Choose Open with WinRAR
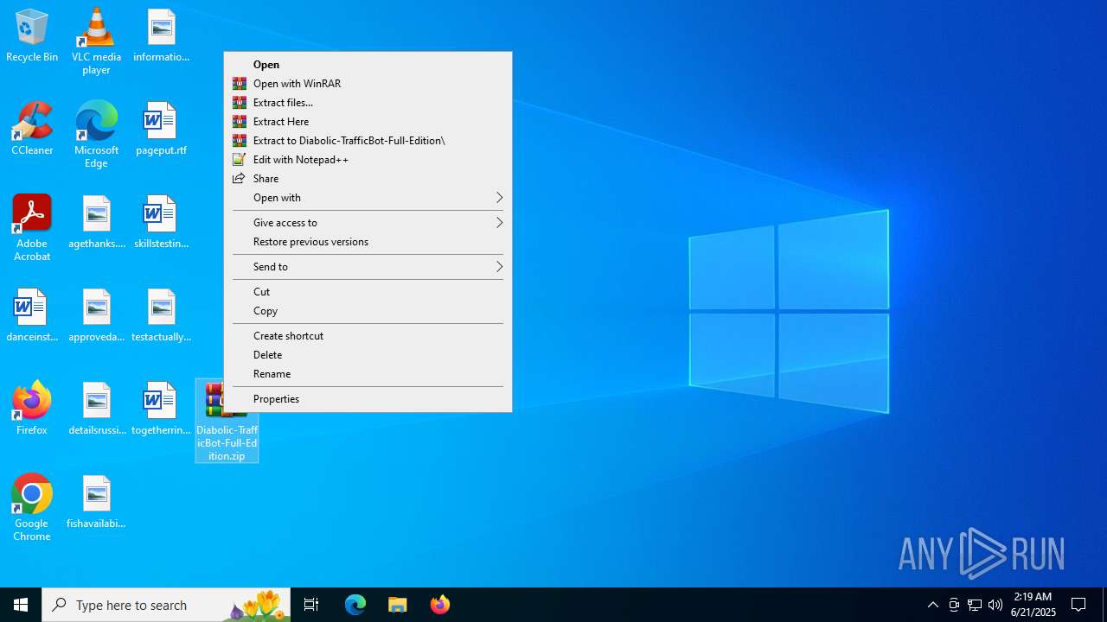Screen dimensions: 1107x622 pyautogui.click(x=368, y=84)
